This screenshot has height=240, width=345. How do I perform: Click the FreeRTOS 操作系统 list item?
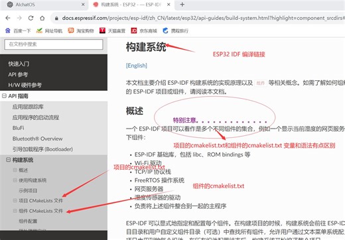(x=159, y=180)
